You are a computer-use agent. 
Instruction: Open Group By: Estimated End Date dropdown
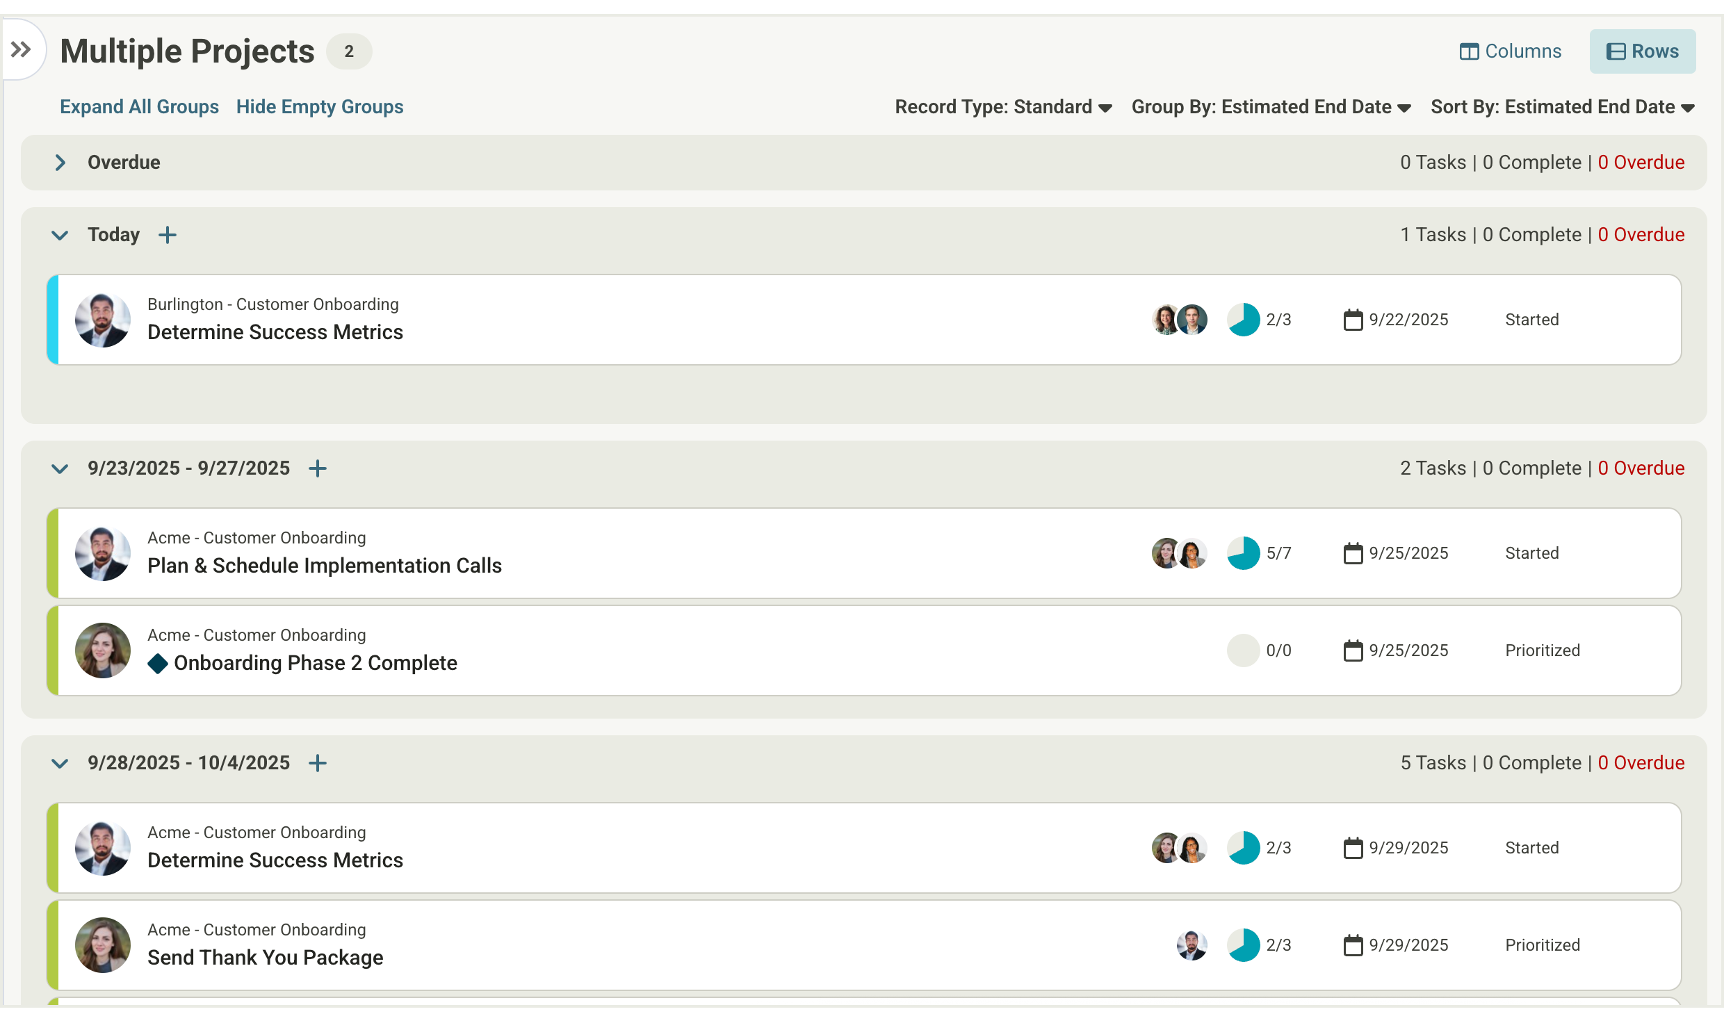pyautogui.click(x=1271, y=107)
